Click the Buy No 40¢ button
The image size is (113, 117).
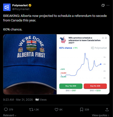95,86
